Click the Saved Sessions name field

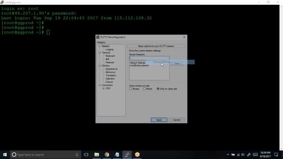click(149, 58)
